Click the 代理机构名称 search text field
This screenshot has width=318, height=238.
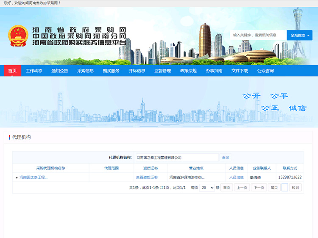click(x=176, y=158)
